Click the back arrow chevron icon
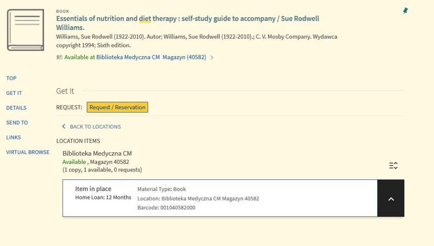The width and height of the screenshot is (434, 246). point(64,126)
